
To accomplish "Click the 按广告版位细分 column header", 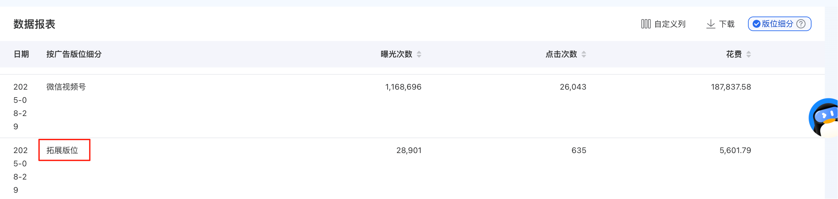I will click(x=74, y=54).
